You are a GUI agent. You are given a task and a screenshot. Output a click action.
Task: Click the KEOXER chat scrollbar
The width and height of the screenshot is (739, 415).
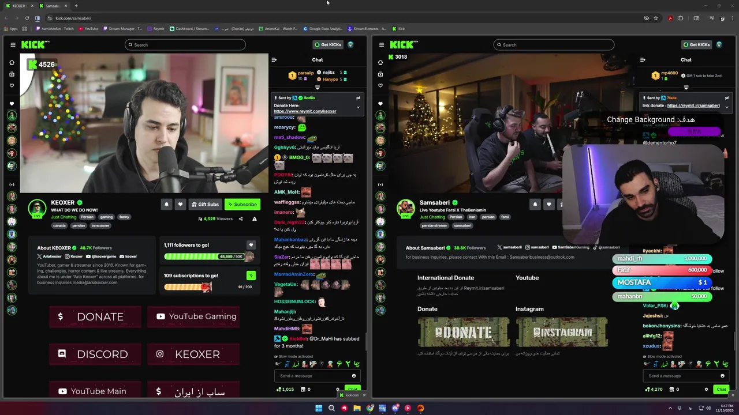[365, 340]
